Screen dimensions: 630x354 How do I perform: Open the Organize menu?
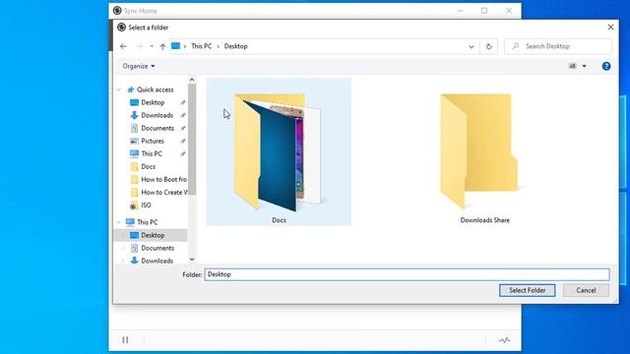coord(139,66)
